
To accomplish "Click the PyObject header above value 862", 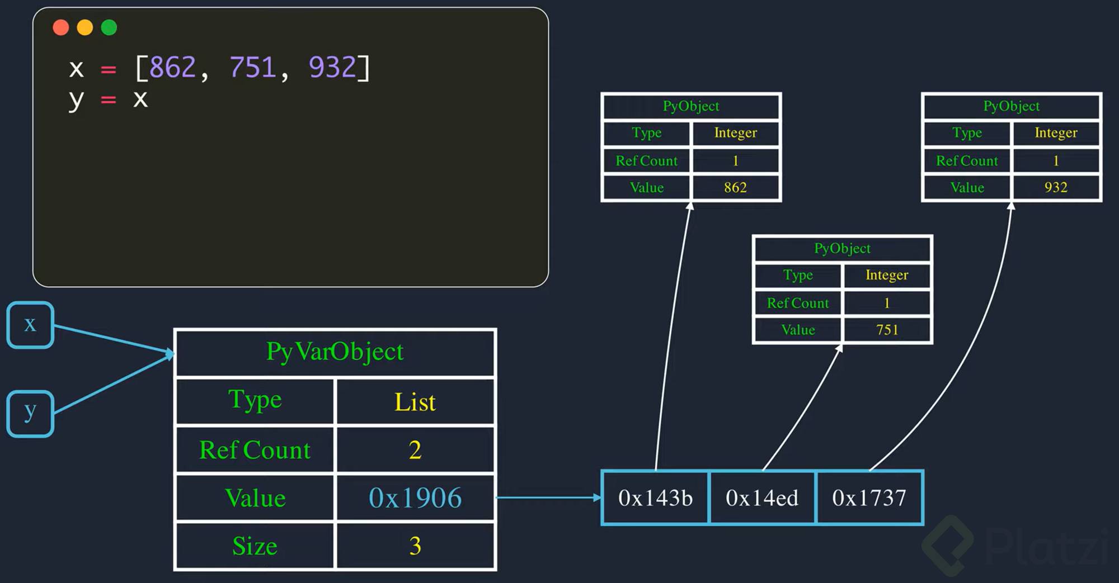I will point(691,106).
